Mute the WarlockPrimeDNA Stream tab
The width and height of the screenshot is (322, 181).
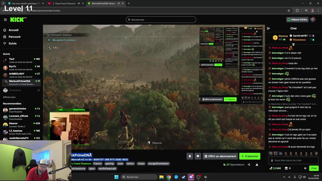point(118,4)
